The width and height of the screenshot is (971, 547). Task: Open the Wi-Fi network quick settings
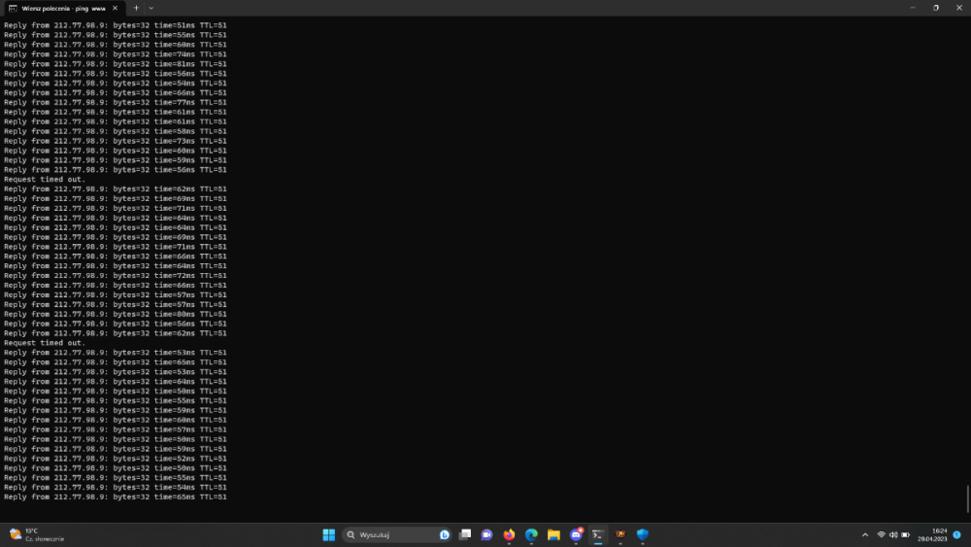point(882,534)
